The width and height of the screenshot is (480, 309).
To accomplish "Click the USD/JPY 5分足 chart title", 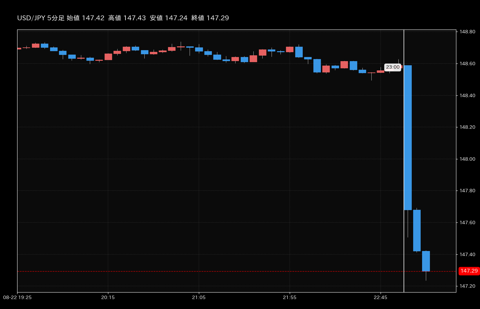I will coord(41,18).
